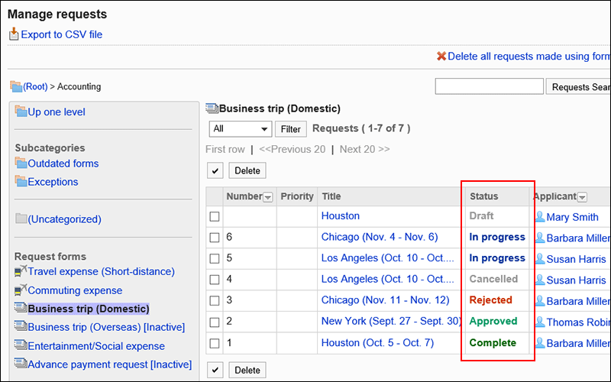Open New York (Sept. 27 - Sept. 30) request
The image size is (611, 382).
(391, 321)
